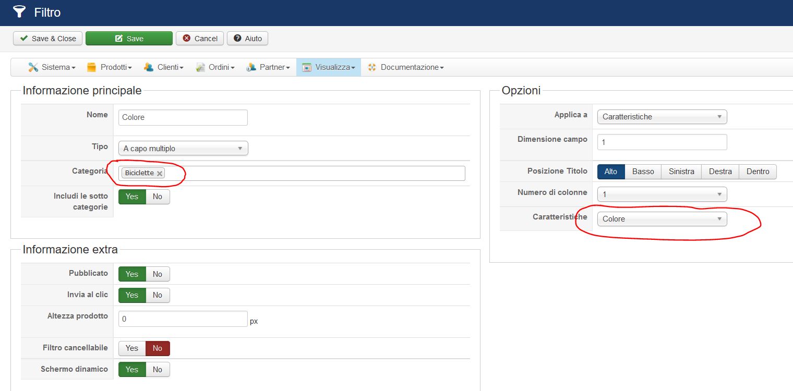Open the Aiuto help button

click(x=248, y=39)
